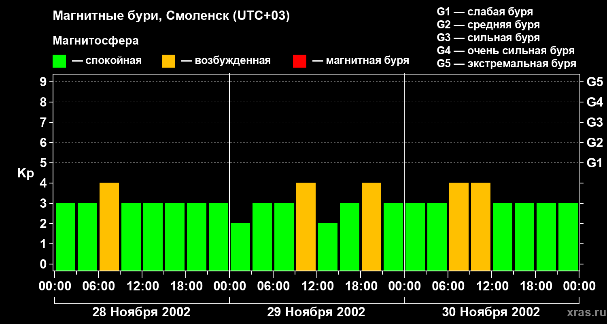The image size is (607, 324).
Task: Click the green 'спокойная' legend swatch
Action: click(59, 61)
